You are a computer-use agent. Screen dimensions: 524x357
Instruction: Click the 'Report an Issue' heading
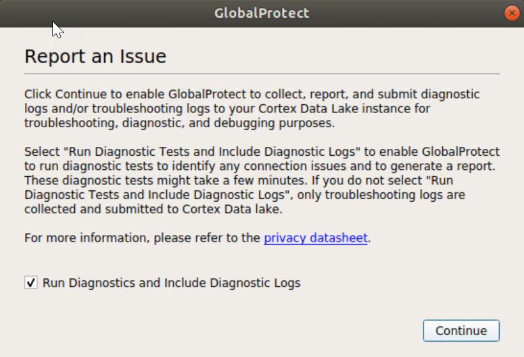pyautogui.click(x=95, y=57)
